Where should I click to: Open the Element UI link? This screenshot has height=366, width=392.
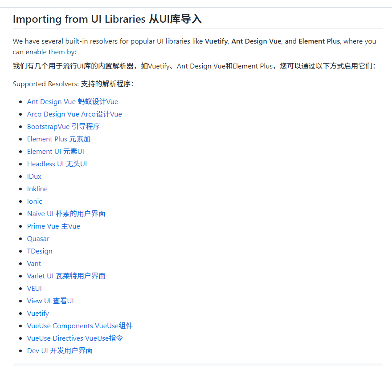pos(56,152)
